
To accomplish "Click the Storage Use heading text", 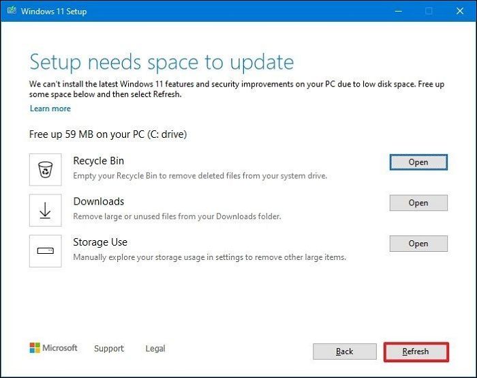I will point(100,242).
